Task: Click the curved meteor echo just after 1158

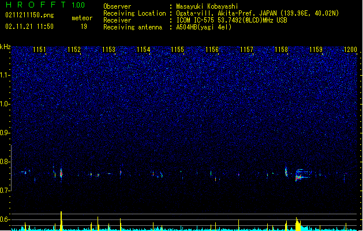Action: (x=286, y=172)
